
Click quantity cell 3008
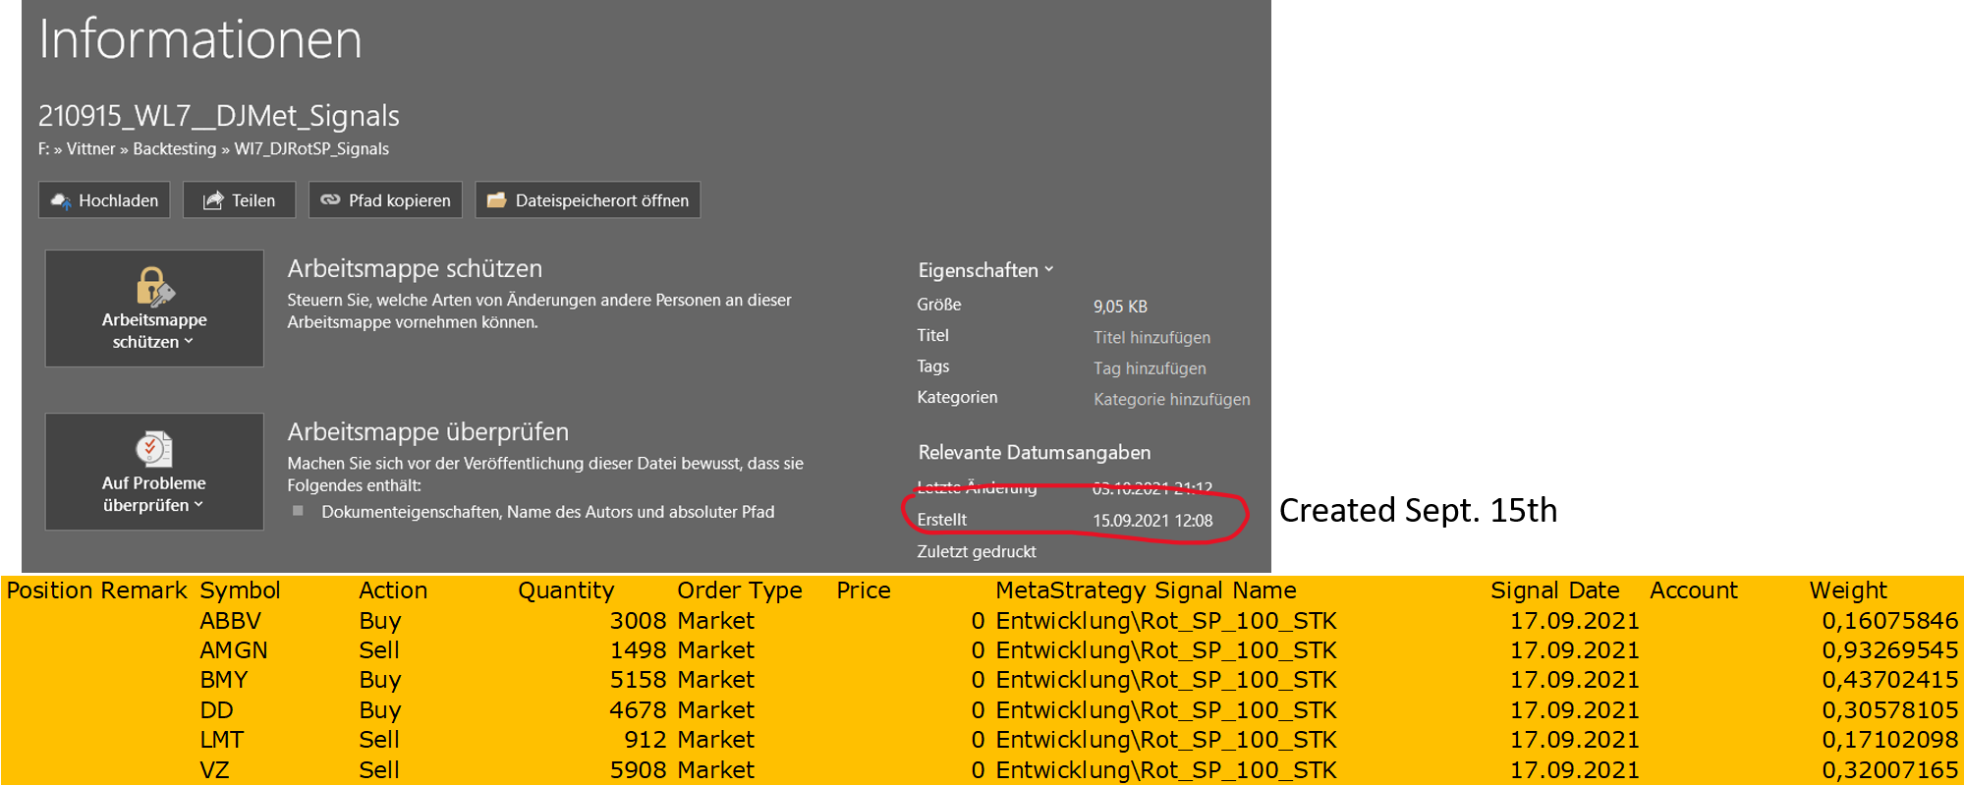[x=638, y=621]
